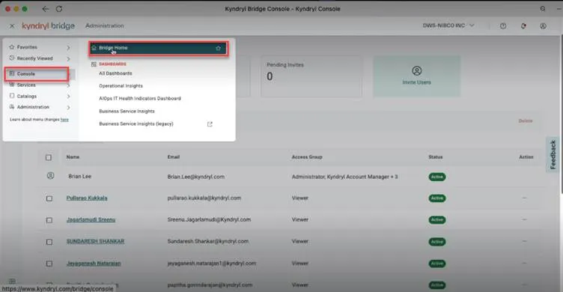The height and width of the screenshot is (292, 563).
Task: Reload the page with the refresh icon
Action: point(59,9)
